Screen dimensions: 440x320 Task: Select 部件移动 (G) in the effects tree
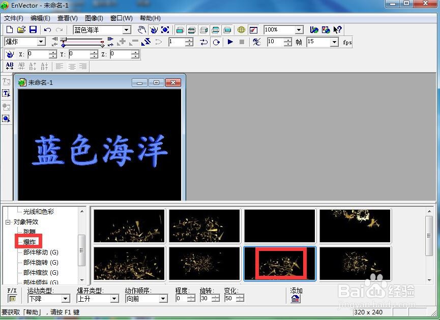[41, 252]
